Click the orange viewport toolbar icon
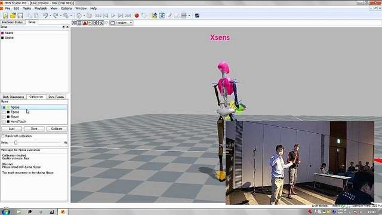The width and height of the screenshot is (382, 215). tap(90, 23)
